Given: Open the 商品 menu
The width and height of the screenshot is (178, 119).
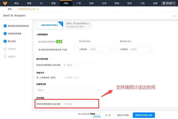Looking at the screenshot, I should click(16, 3).
